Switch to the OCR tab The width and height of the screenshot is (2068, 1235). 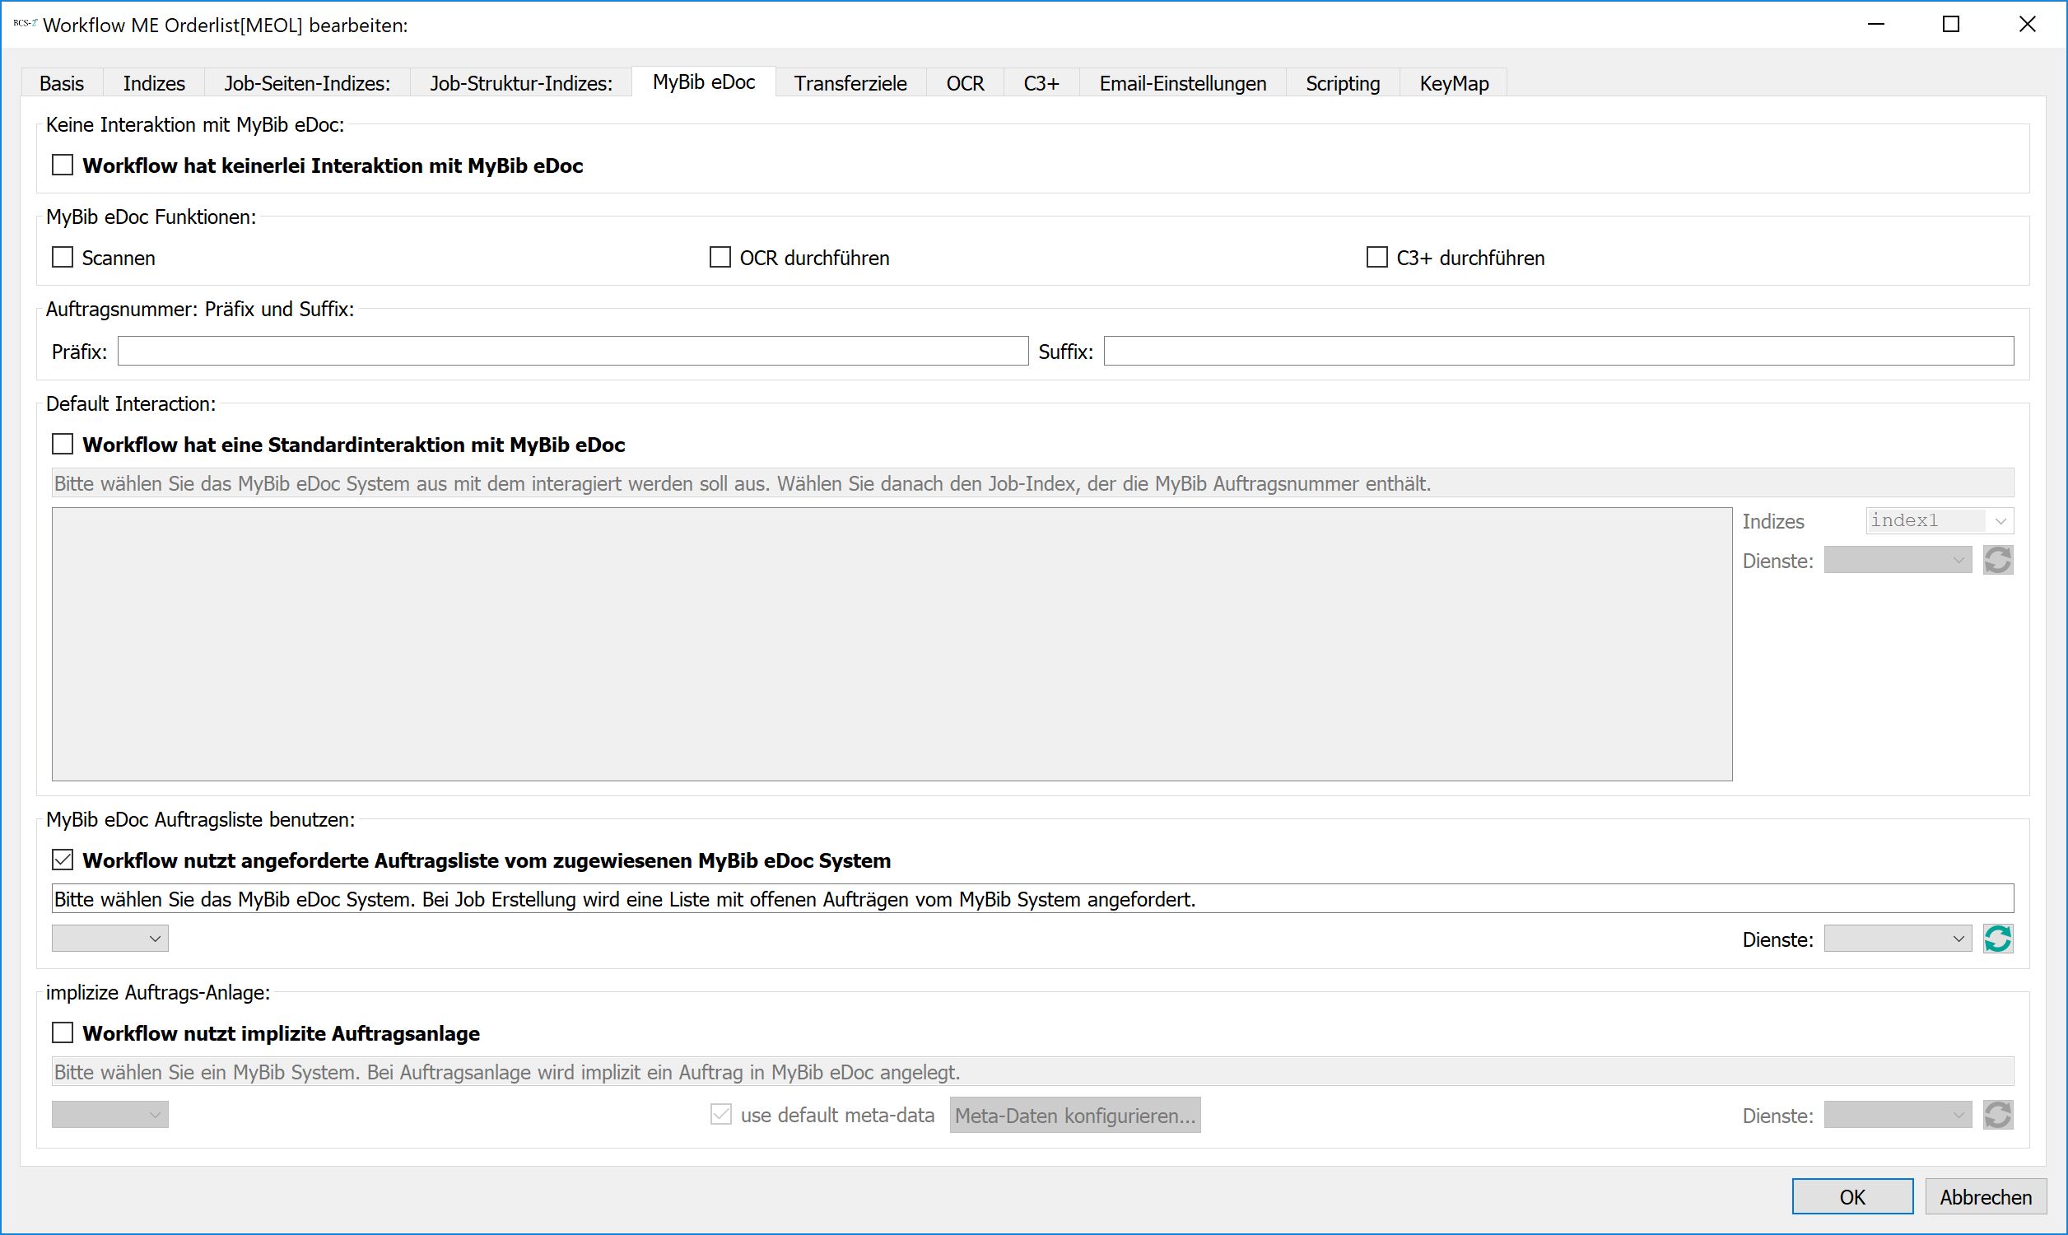965,83
